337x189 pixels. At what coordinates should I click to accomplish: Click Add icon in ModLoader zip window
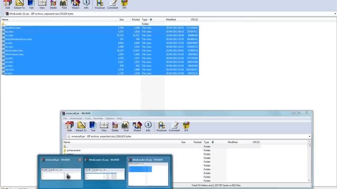[7, 4]
